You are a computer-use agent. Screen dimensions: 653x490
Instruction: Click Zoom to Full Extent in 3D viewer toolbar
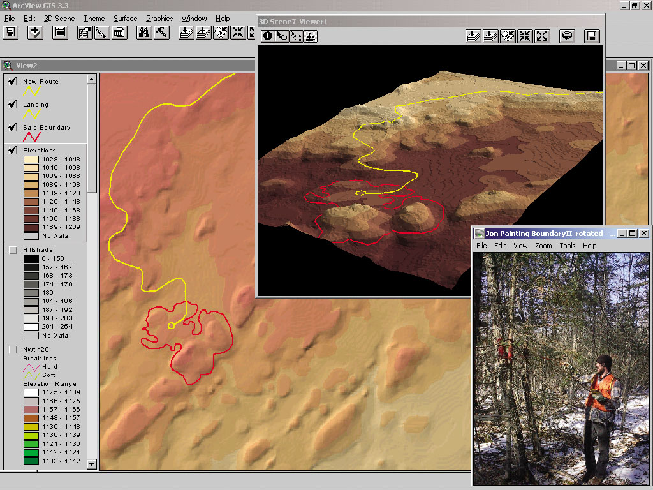[x=473, y=36]
